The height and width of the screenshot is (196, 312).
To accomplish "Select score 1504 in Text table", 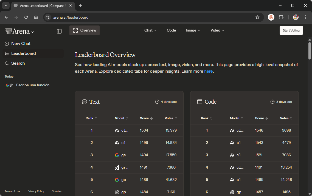I will [x=144, y=130].
